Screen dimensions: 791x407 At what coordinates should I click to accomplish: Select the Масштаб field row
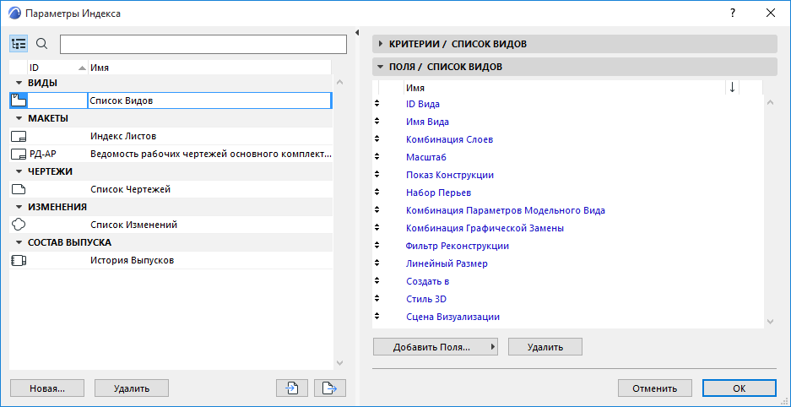pos(425,157)
